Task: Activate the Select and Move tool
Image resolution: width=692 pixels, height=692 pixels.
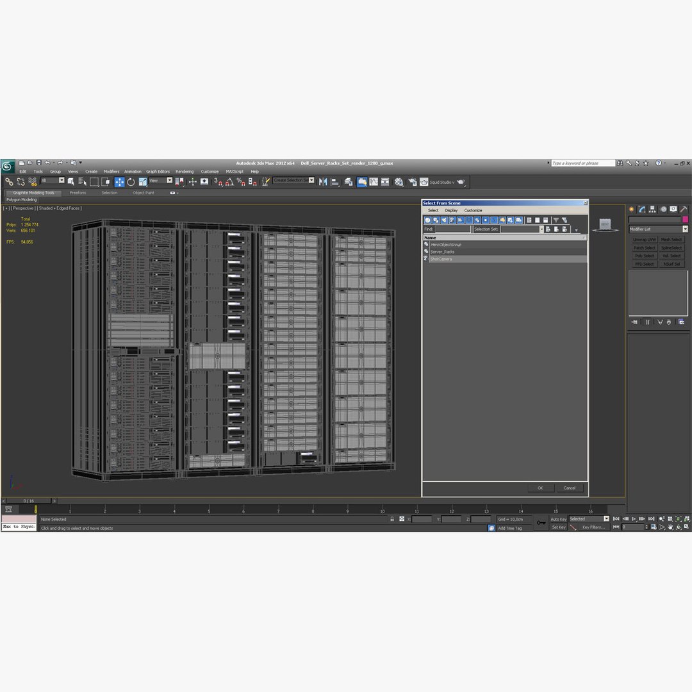Action: [x=119, y=181]
